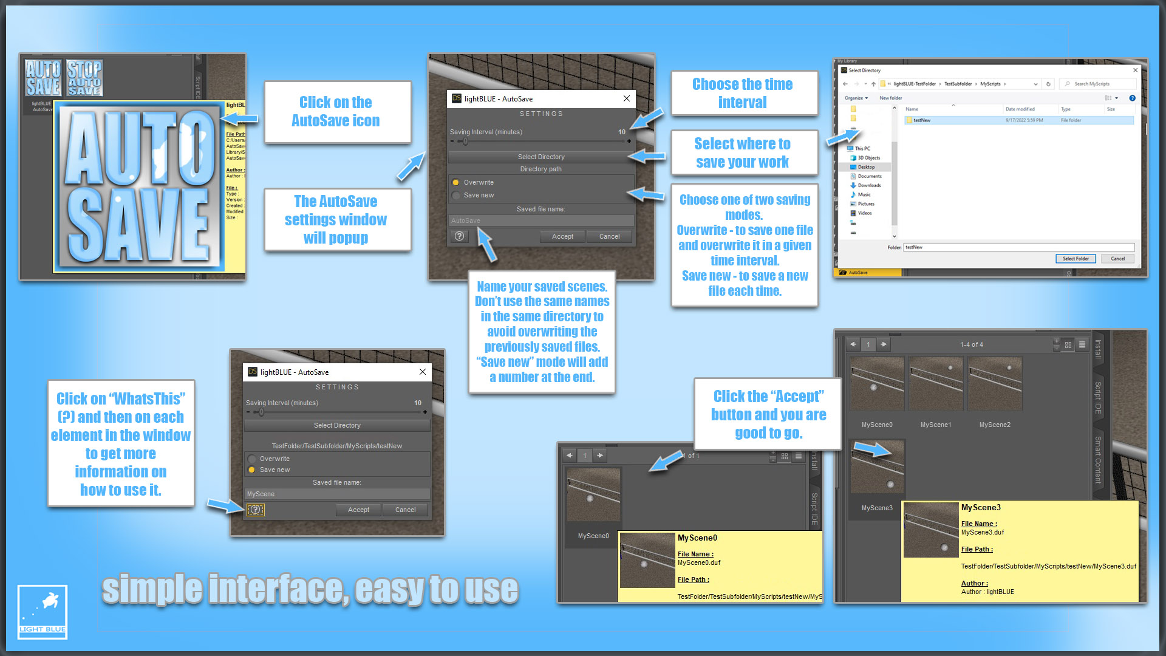Open the Smart Content side tab
Image resolution: width=1166 pixels, height=656 pixels.
pyautogui.click(x=1098, y=460)
